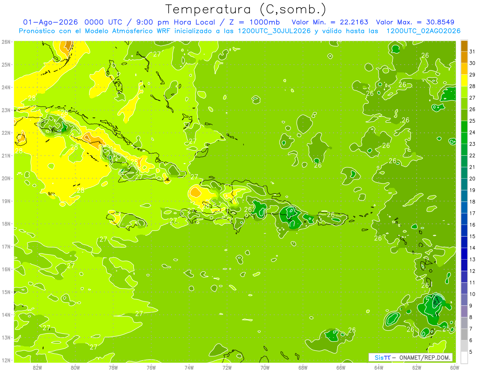
Task: Click the '78W' longitude axis label
Action: pyautogui.click(x=113, y=368)
